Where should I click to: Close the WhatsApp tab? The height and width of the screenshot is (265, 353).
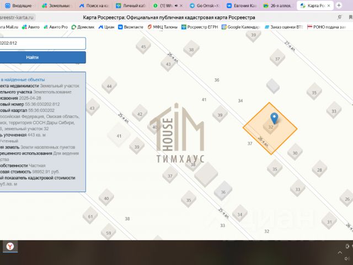click(x=181, y=6)
